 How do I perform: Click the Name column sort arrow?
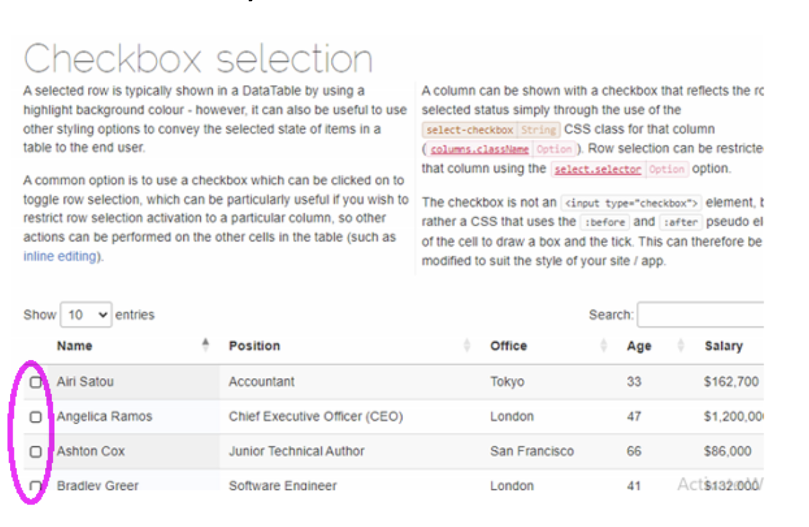click(x=206, y=345)
